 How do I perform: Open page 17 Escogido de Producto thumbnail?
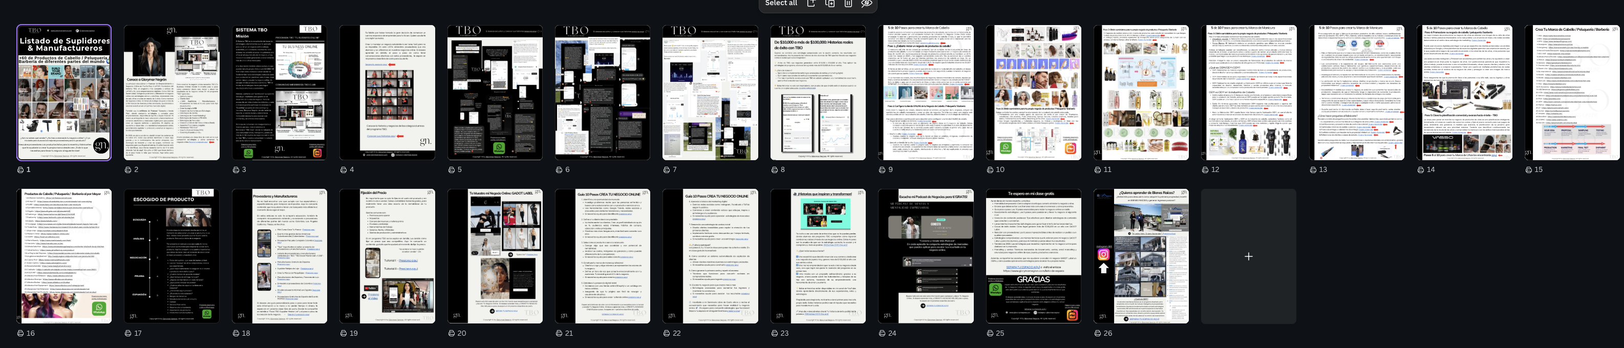[x=172, y=256]
